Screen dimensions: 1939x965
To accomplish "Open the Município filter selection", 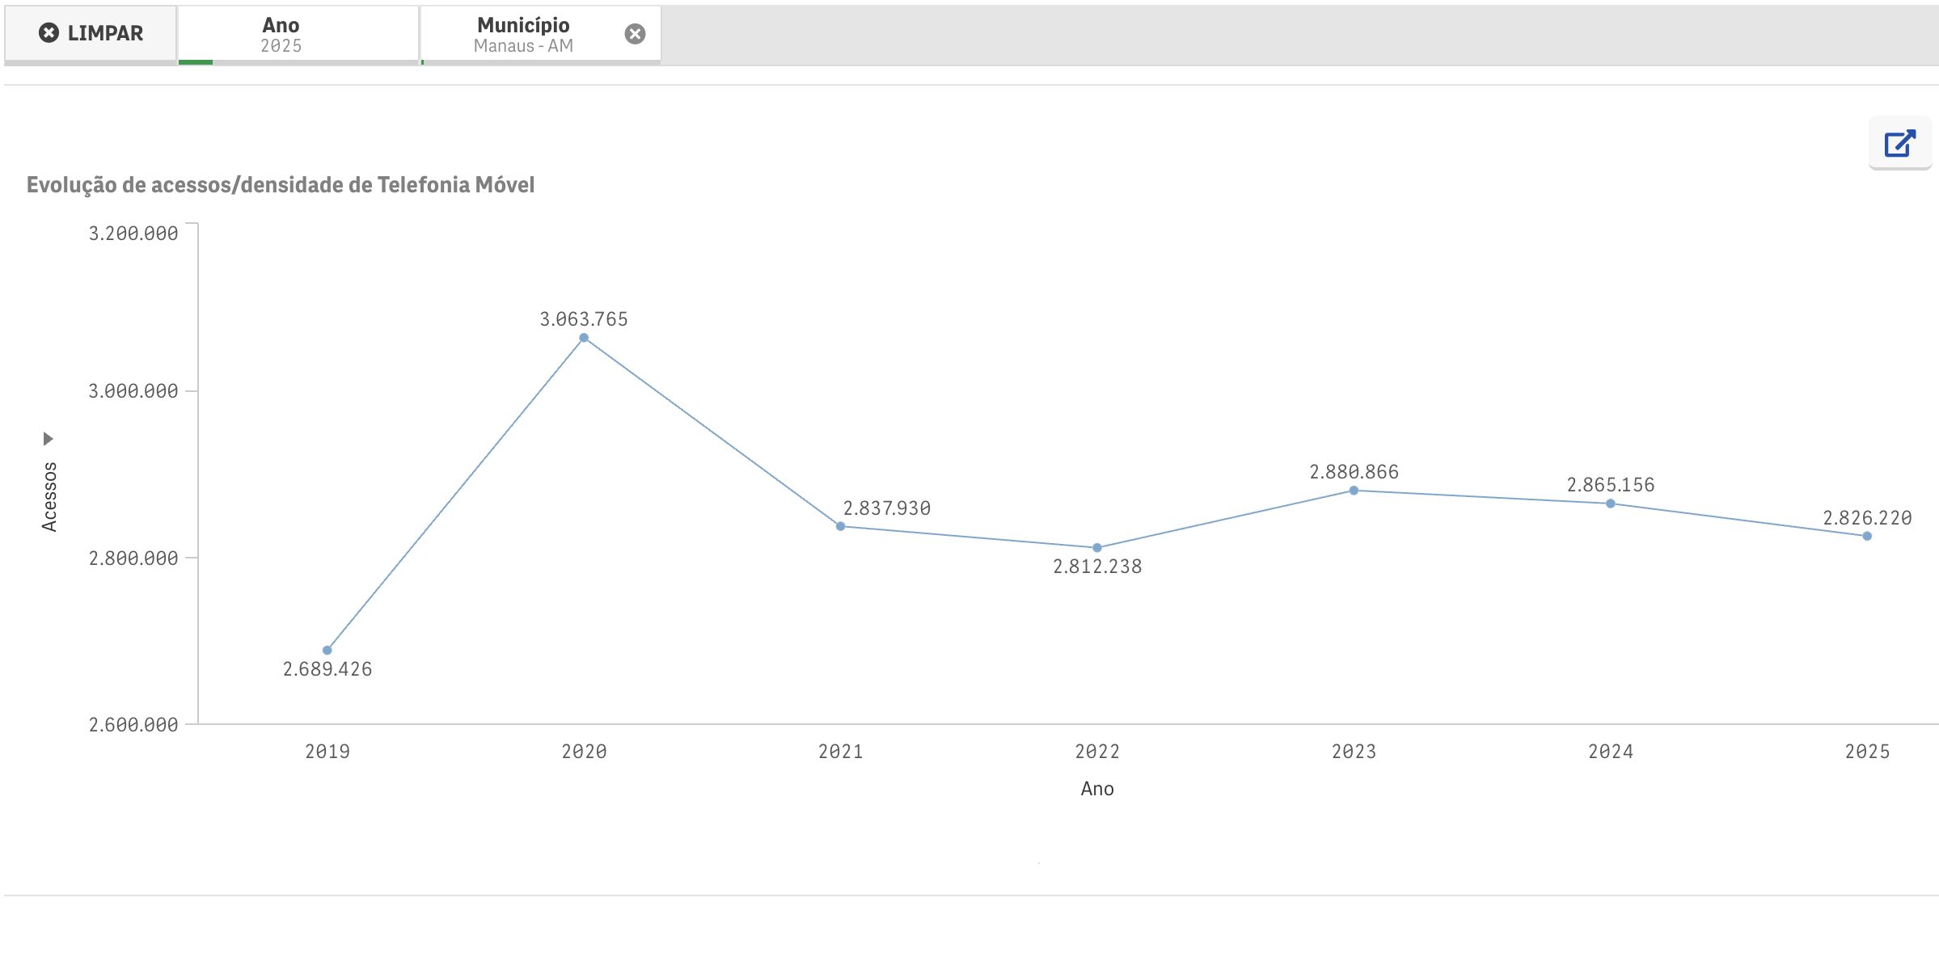I will pos(522,35).
